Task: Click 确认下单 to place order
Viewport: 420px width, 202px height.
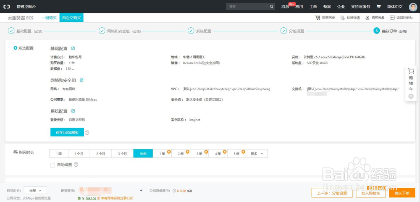Action: pos(402,193)
